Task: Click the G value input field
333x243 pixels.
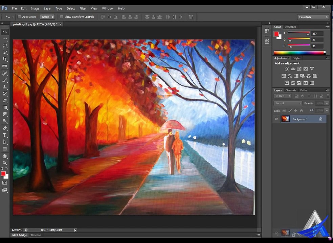Action: 317,40
